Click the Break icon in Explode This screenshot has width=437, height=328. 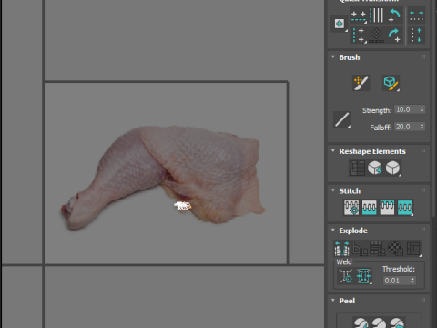point(341,249)
